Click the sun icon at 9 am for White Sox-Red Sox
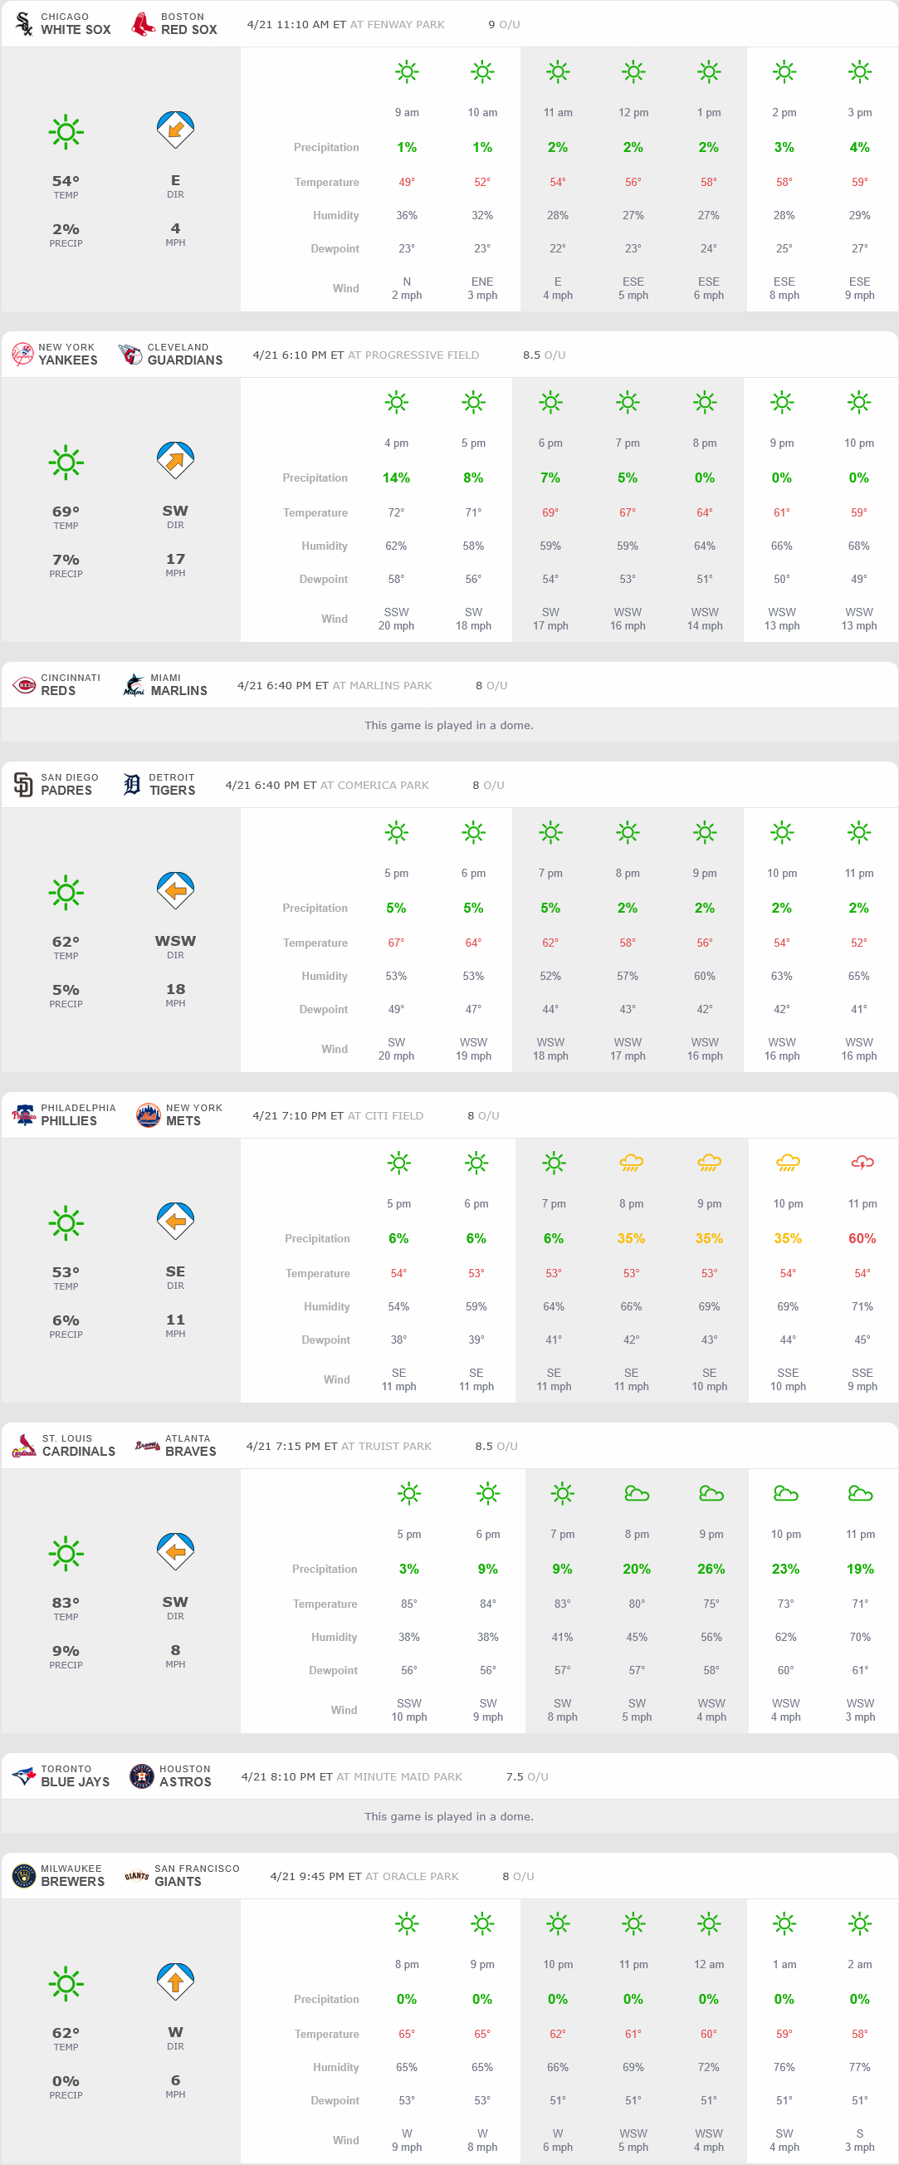Screen dimensions: 899x2165 (407, 71)
